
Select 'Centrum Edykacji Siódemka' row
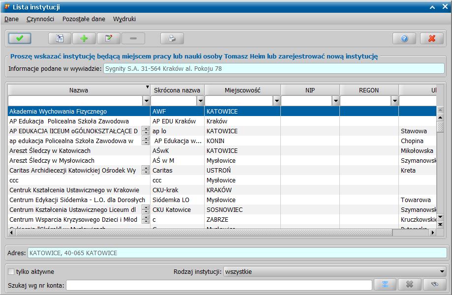pyautogui.click(x=222, y=200)
